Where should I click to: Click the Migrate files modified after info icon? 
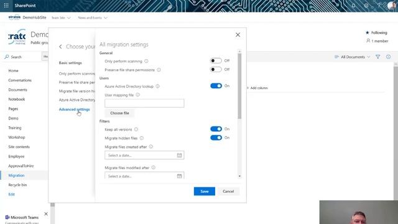pyautogui.click(x=154, y=167)
